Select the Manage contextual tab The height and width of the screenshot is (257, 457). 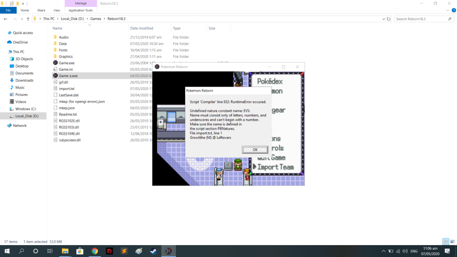81,3
